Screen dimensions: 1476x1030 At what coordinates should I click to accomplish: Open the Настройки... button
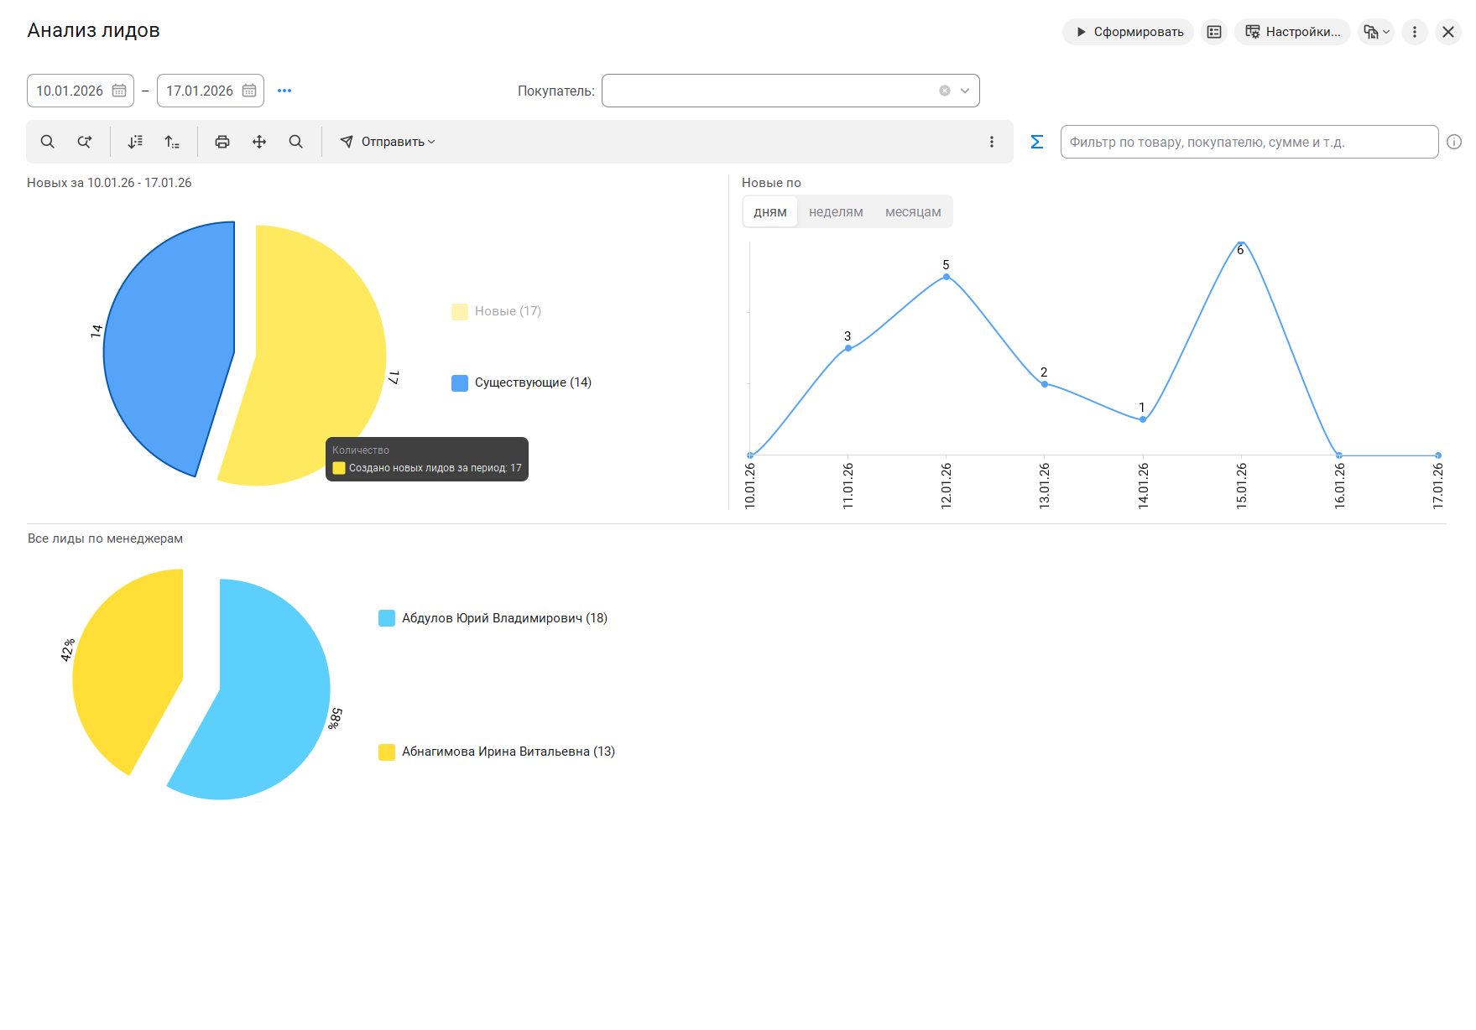click(1292, 32)
